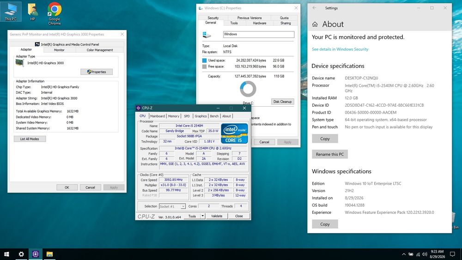Click Cancel in Windows (C:) Properties
This screenshot has width=462, height=260.
(264, 142)
